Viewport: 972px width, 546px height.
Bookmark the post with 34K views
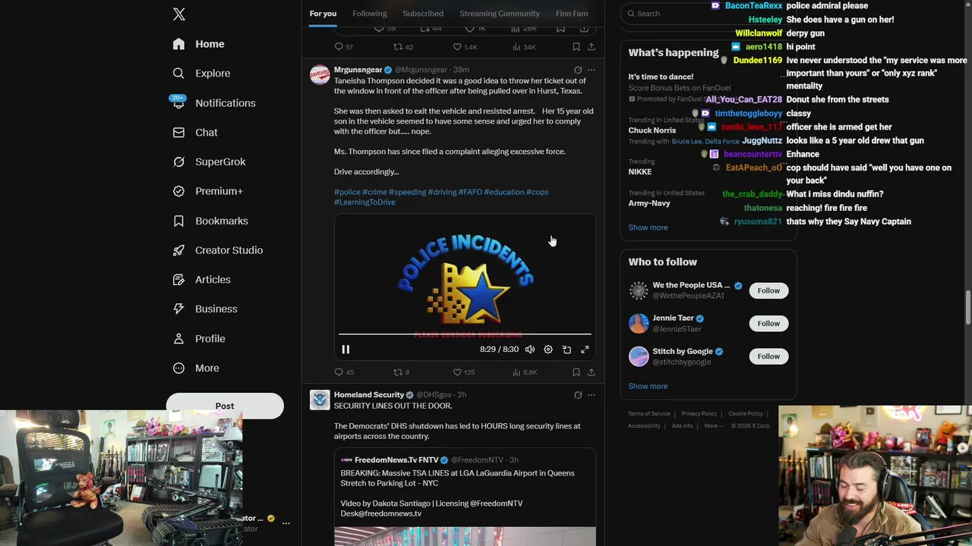coord(576,47)
